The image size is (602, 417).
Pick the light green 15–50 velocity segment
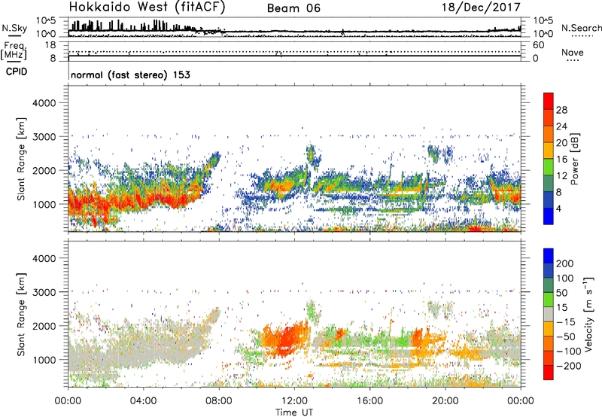click(x=549, y=300)
